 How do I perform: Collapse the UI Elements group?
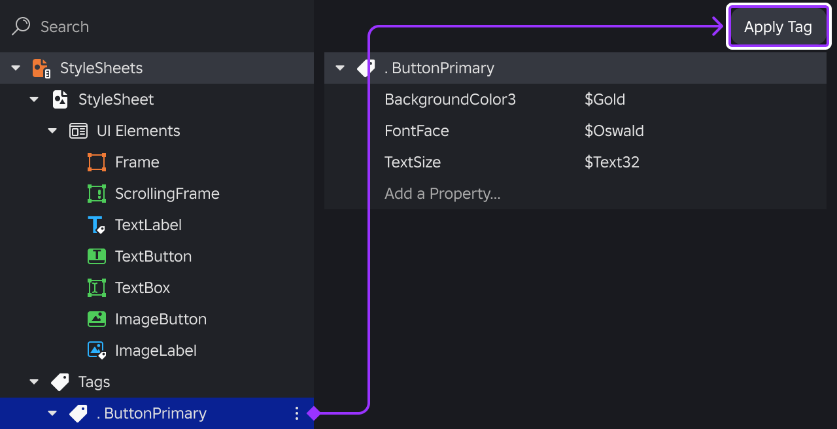[52, 131]
